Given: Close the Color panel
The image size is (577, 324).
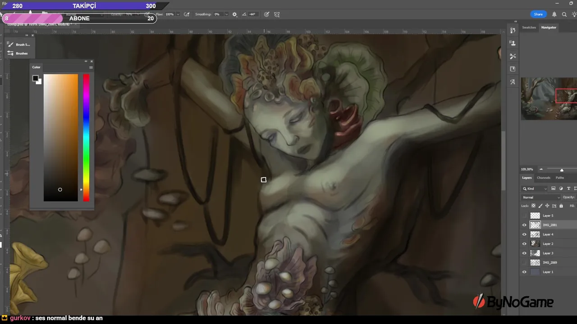Looking at the screenshot, I should point(92,61).
